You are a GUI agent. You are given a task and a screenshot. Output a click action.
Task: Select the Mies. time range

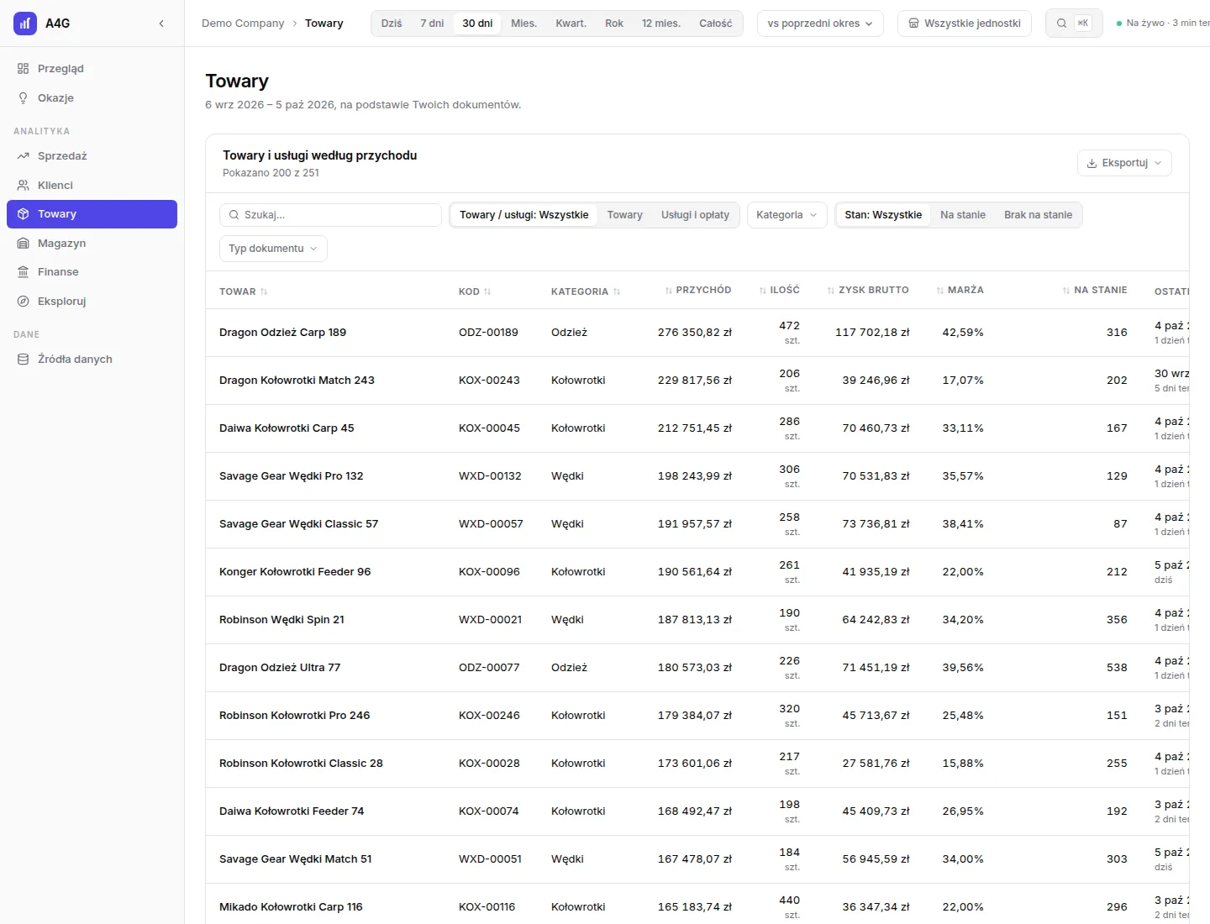point(523,24)
